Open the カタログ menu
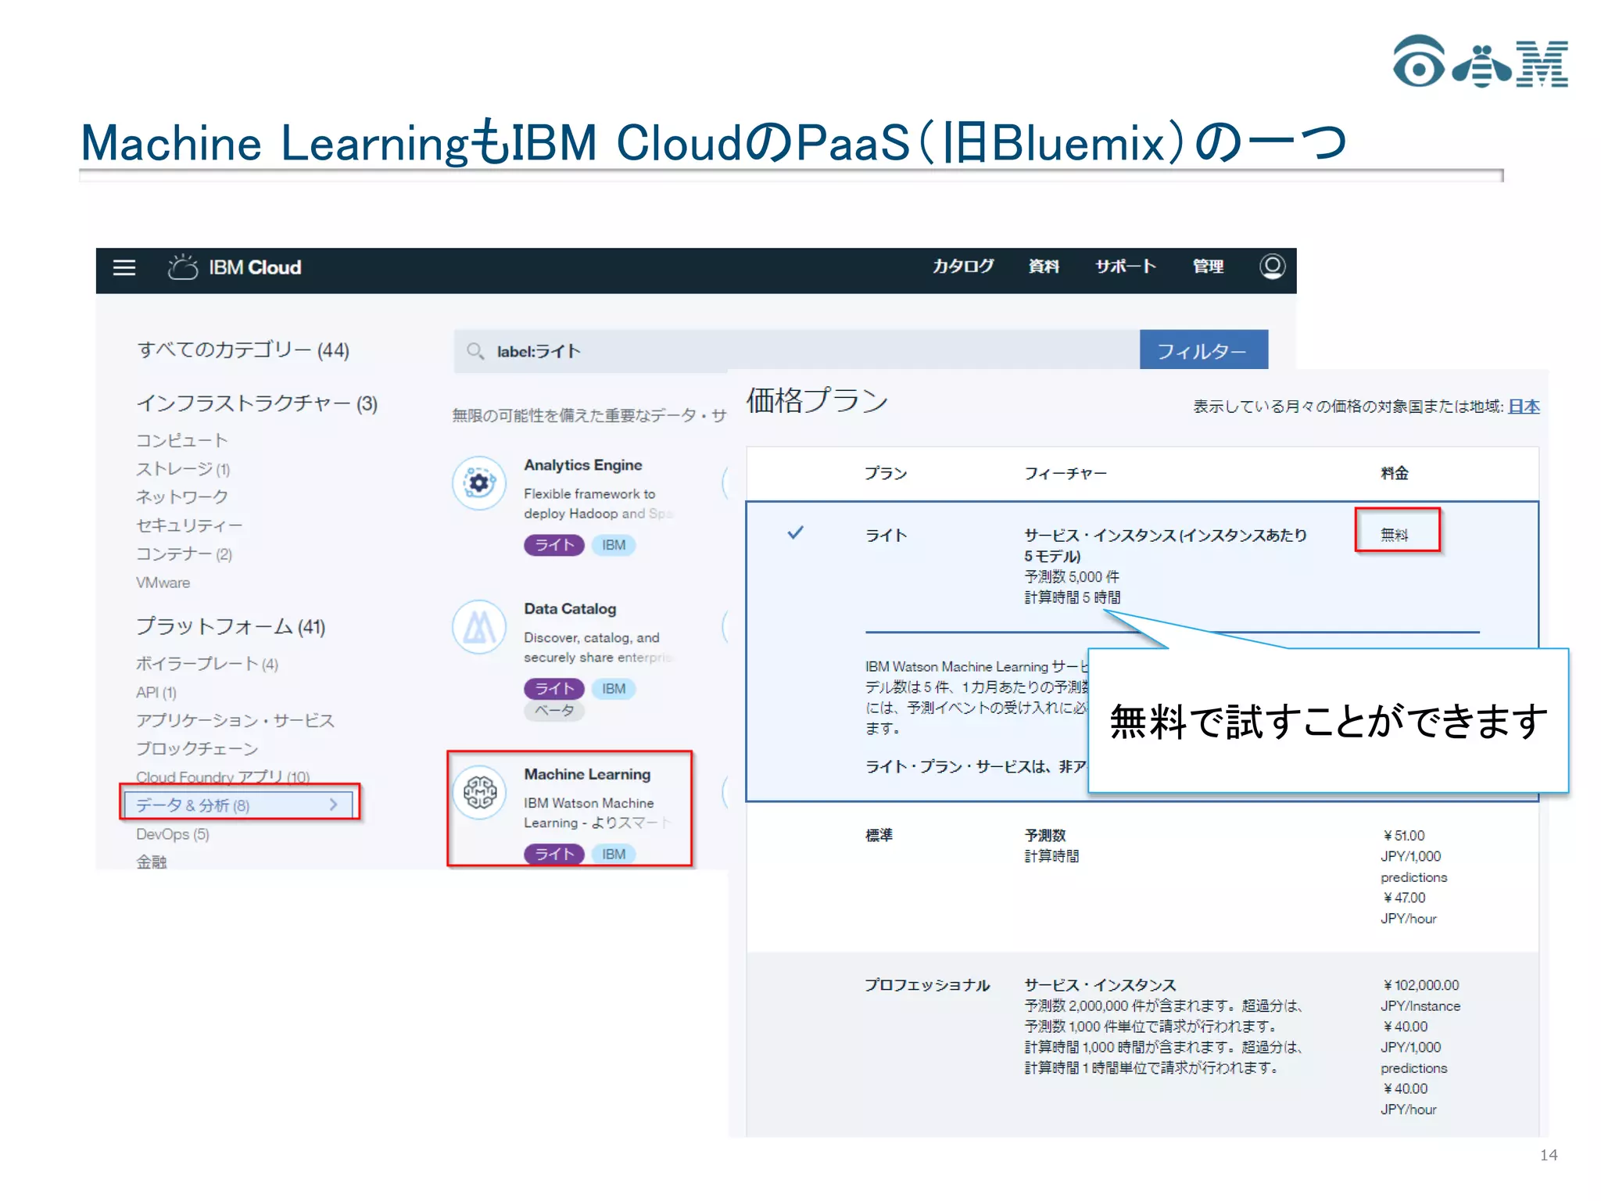1601x1201 pixels. pos(963,267)
